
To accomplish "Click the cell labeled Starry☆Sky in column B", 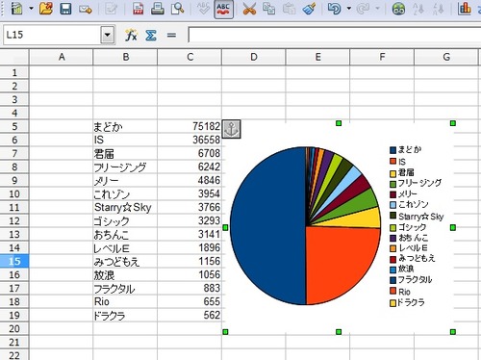I will point(125,207).
